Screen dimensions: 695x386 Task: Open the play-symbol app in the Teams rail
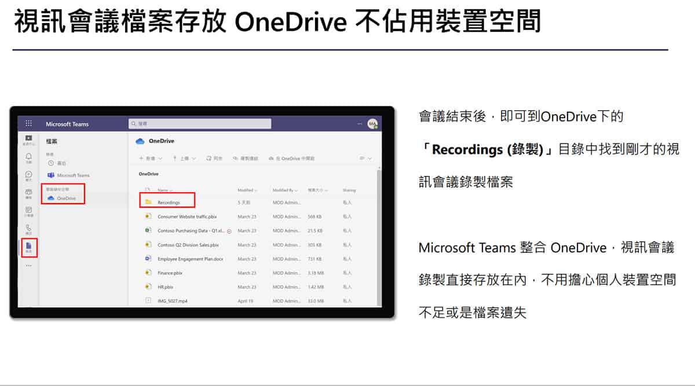pyautogui.click(x=28, y=139)
